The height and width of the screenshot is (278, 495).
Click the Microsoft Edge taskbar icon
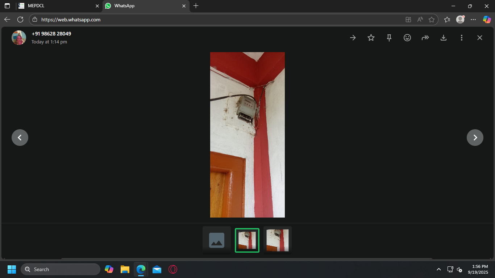141,269
